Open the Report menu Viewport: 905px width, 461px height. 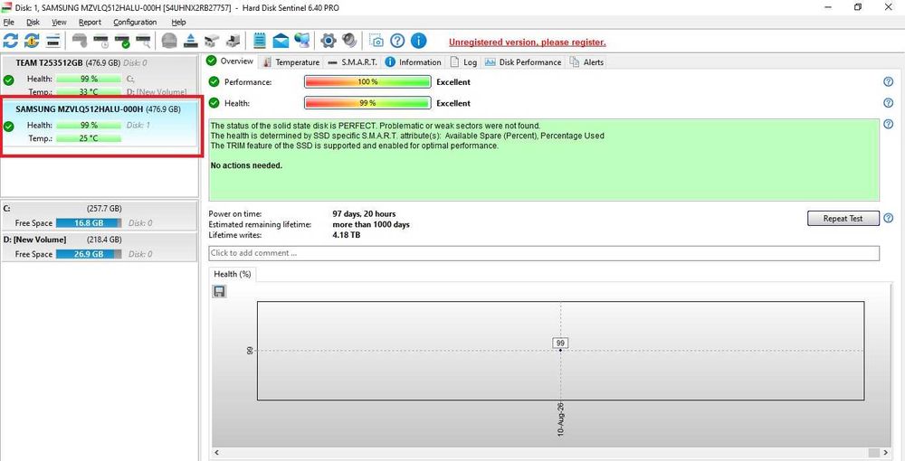pos(90,22)
